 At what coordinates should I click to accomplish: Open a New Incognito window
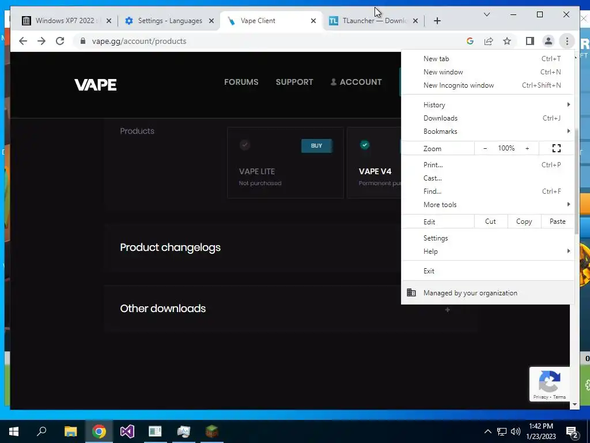pyautogui.click(x=487, y=85)
